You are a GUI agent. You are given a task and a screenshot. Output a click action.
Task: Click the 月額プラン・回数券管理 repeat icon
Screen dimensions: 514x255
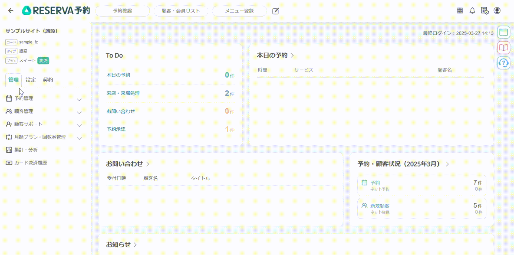coord(9,137)
